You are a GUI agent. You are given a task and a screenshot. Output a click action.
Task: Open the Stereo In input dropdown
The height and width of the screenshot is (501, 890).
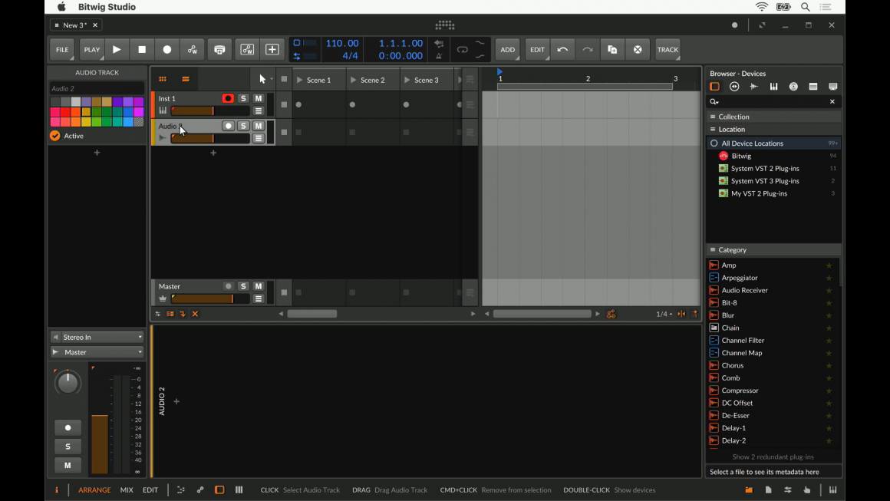pos(97,337)
